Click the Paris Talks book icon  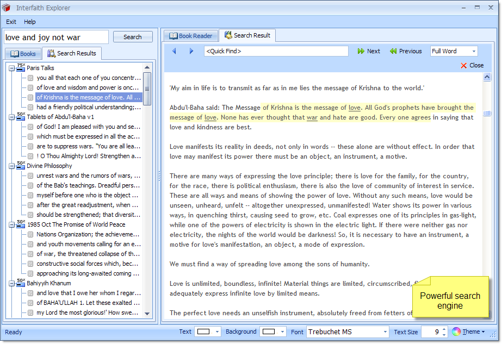(21, 68)
